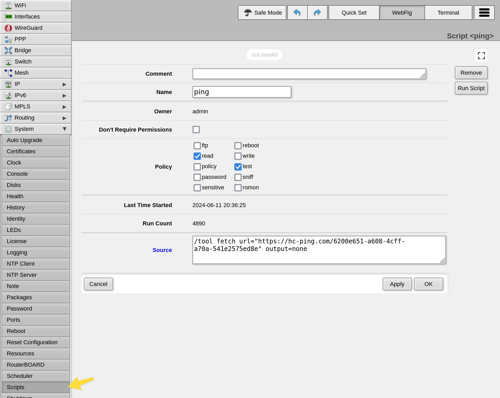
Task: Click the redo arrow icon
Action: [x=317, y=12]
